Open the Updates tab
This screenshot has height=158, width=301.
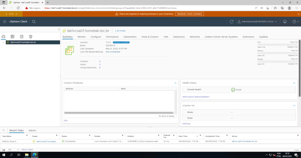pyautogui.click(x=263, y=37)
